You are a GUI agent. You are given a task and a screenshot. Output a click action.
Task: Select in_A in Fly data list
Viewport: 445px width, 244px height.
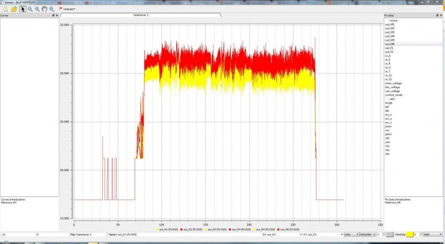[388, 56]
